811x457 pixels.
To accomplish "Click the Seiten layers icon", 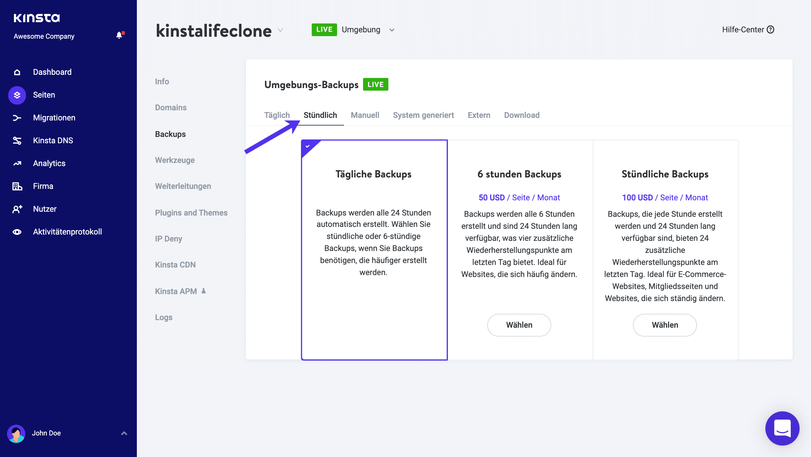I will (17, 95).
